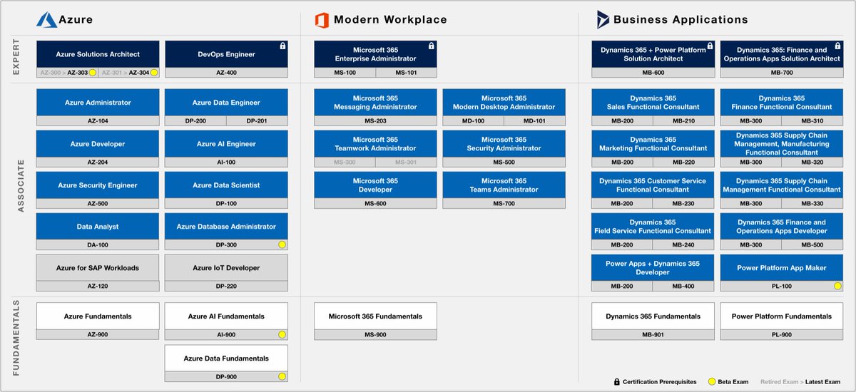Click the MB-600 exam code

pos(653,73)
